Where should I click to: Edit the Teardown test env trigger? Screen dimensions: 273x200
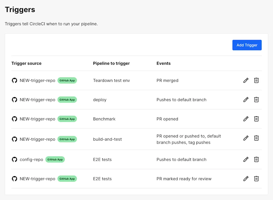click(246, 80)
